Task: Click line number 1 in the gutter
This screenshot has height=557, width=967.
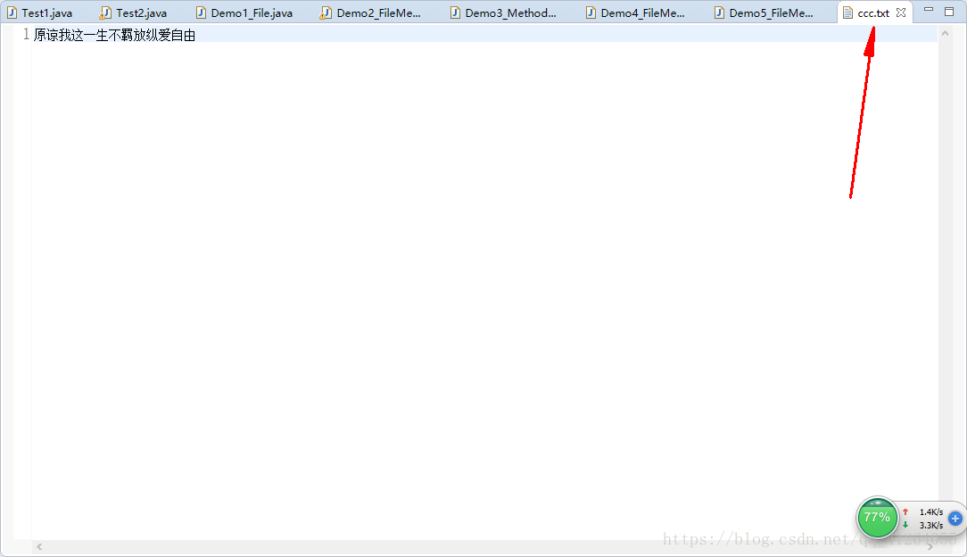Action: coord(26,35)
